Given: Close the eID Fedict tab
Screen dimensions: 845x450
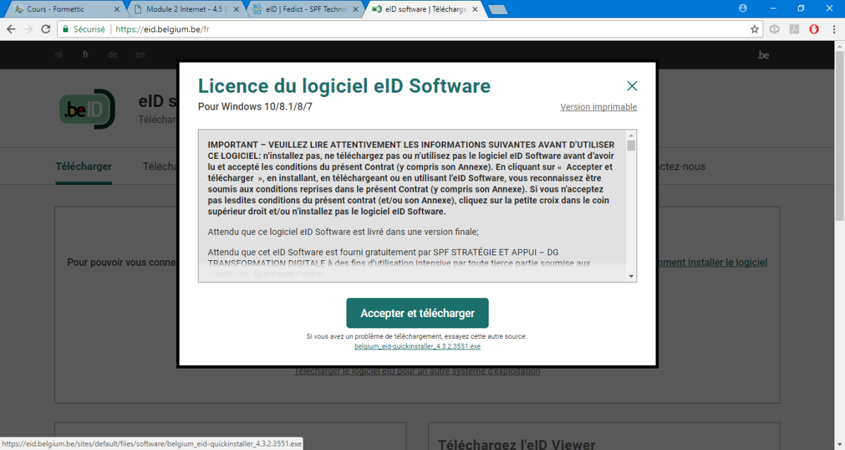Looking at the screenshot, I should click(x=356, y=9).
